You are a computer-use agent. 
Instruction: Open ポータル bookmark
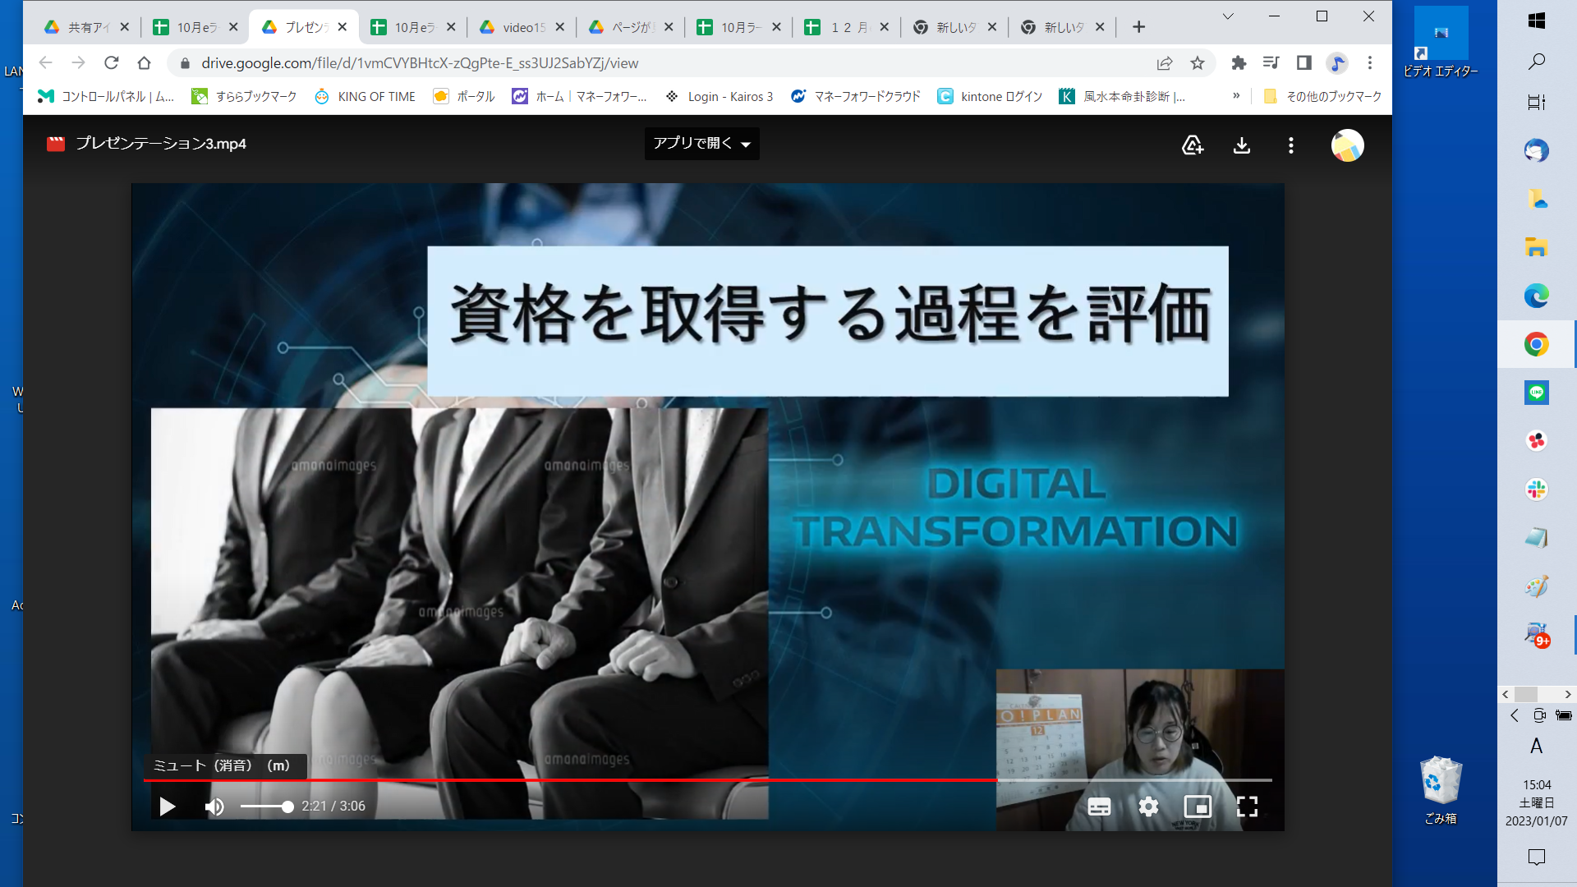463,96
